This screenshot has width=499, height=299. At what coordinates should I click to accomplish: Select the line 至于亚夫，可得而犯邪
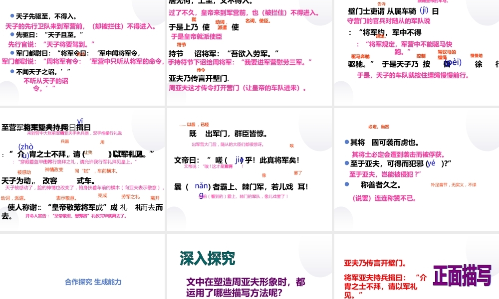click(401, 163)
